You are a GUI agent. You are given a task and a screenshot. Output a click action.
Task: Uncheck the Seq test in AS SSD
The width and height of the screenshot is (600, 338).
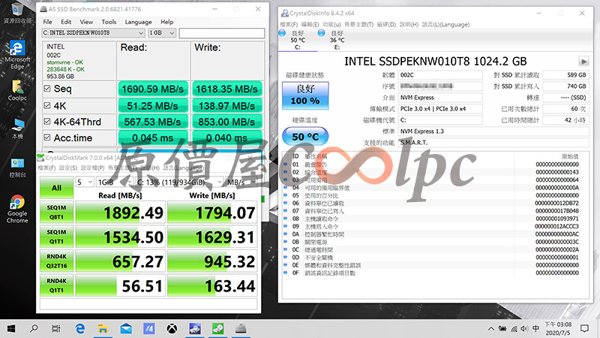[x=47, y=89]
